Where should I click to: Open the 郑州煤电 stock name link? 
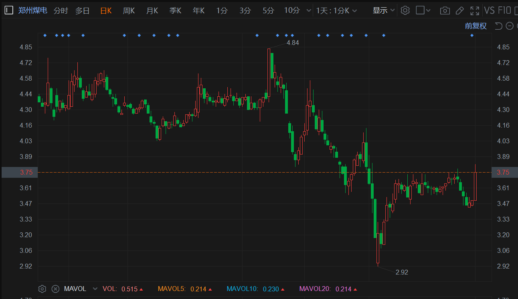33,10
